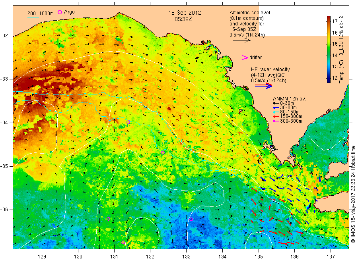Click the longitude axis label 137

[x=331, y=257]
